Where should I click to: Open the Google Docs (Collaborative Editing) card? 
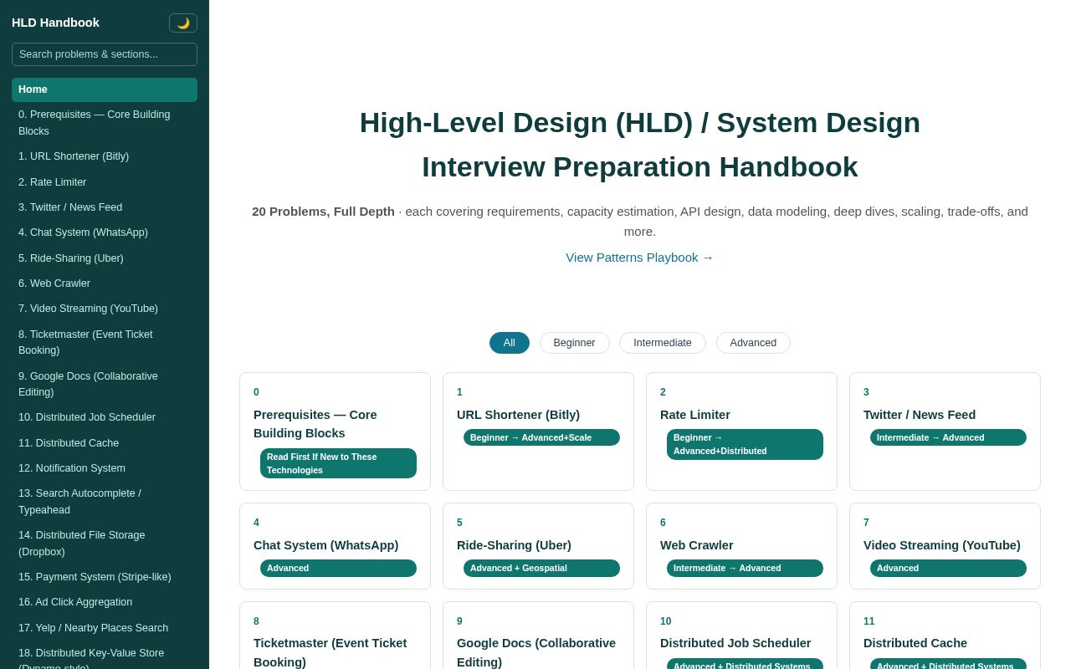538,636
